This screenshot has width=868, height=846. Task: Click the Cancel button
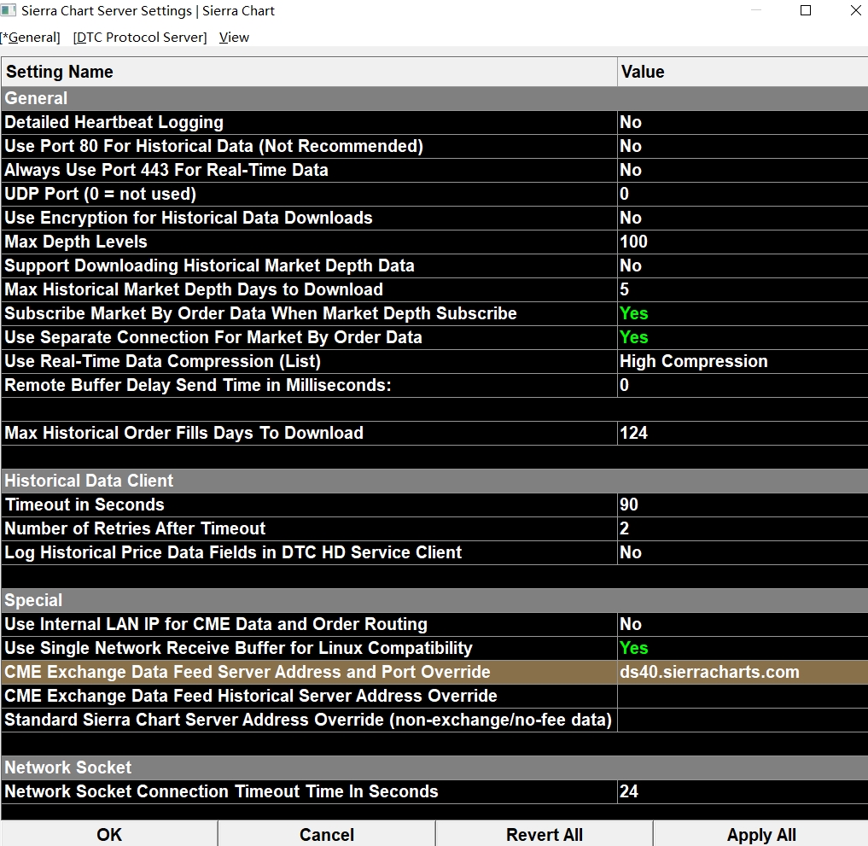click(327, 834)
